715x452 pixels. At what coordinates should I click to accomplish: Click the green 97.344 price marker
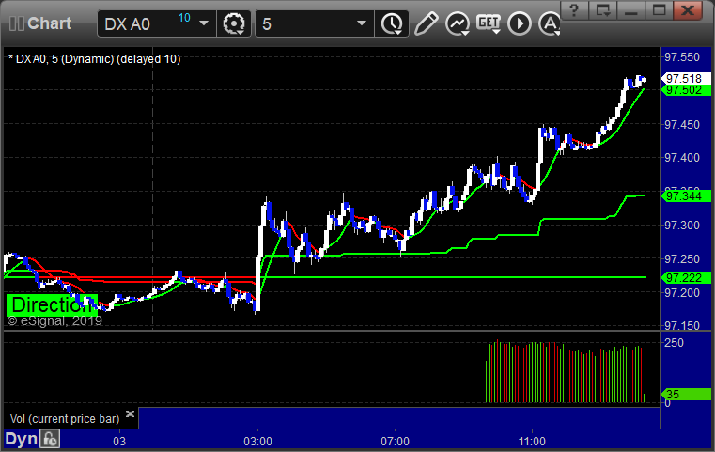[x=686, y=196]
